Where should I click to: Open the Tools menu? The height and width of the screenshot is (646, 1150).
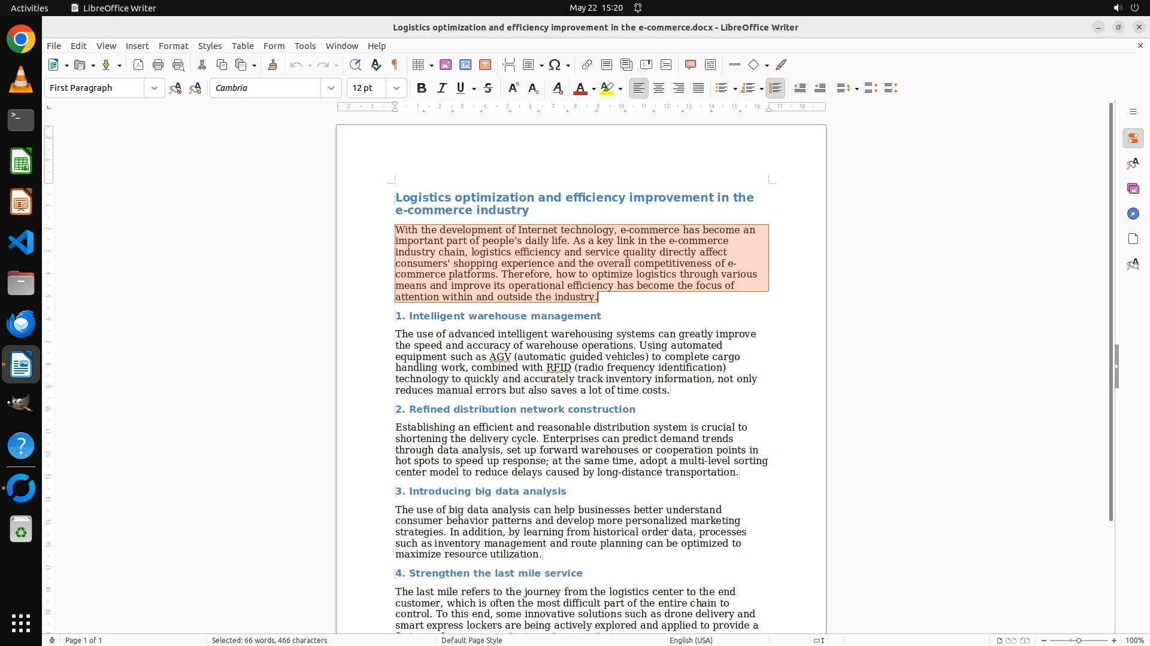pyautogui.click(x=305, y=45)
